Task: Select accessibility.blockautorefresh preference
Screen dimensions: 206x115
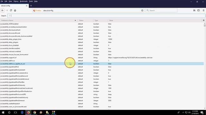Action: tap(102, 30)
